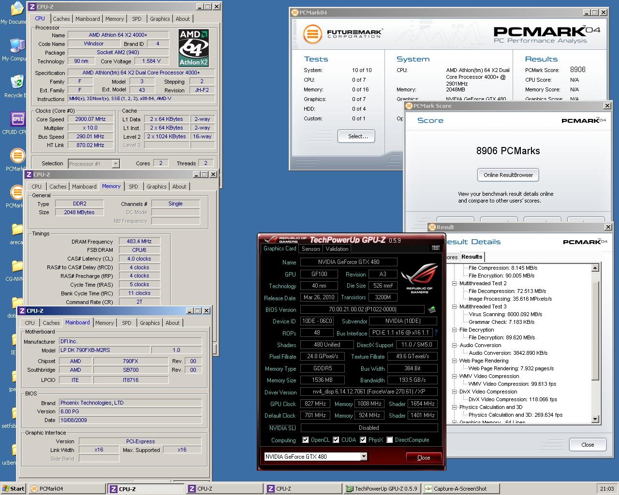Select the Results tab in Result Details
The height and width of the screenshot is (495, 619).
(x=472, y=257)
